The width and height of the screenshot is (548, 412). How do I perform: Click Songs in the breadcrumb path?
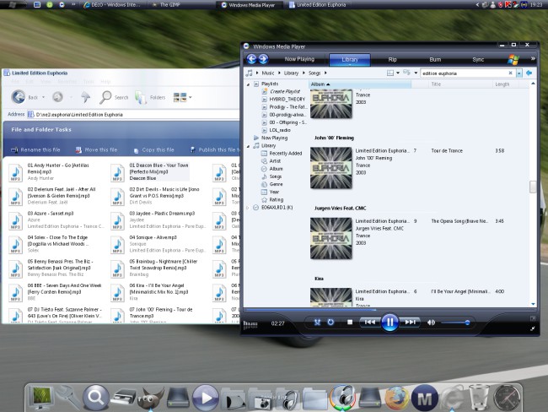[314, 73]
